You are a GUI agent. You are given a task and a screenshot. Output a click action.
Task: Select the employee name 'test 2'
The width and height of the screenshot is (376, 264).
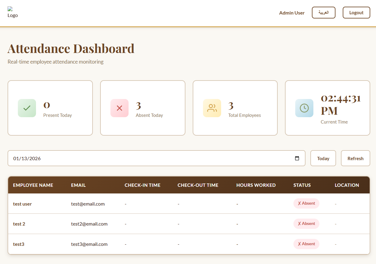click(19, 224)
